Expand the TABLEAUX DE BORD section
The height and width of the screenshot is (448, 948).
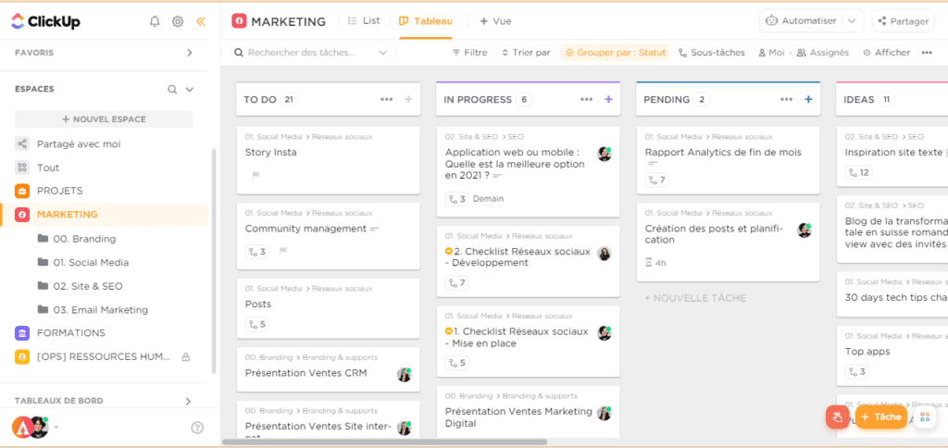(x=189, y=401)
